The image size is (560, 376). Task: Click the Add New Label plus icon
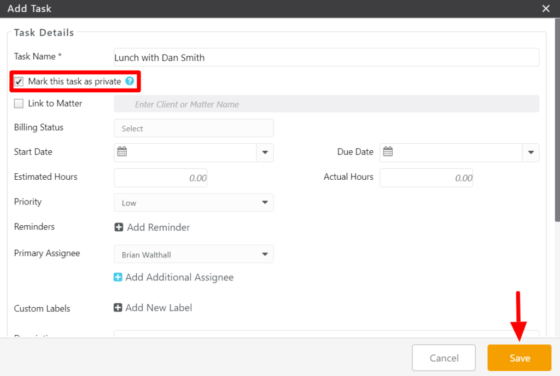(x=118, y=308)
